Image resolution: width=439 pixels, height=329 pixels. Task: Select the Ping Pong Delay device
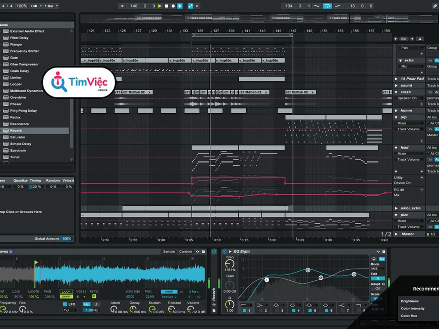point(24,111)
